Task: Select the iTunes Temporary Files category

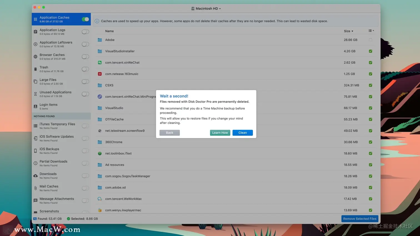Action: click(x=61, y=126)
